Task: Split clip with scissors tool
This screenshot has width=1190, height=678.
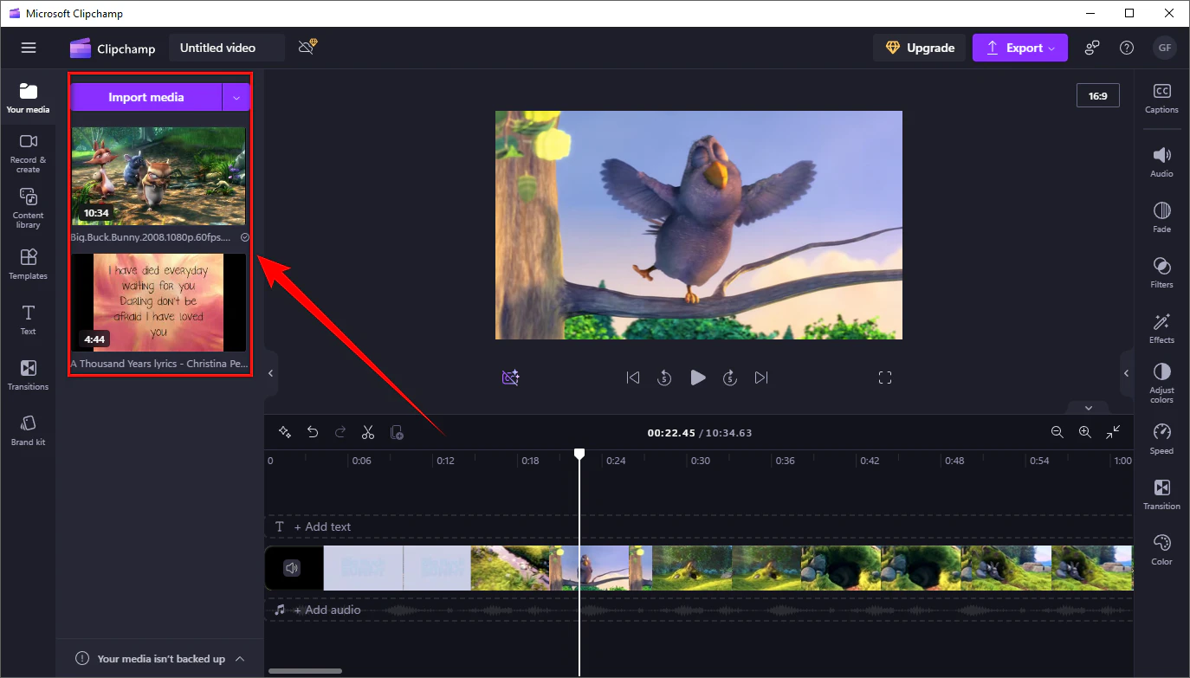Action: click(368, 432)
